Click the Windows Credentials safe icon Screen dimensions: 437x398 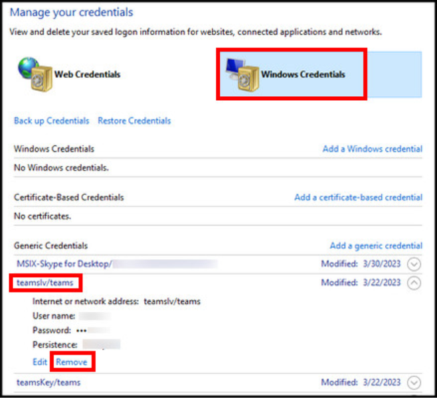[x=242, y=74]
